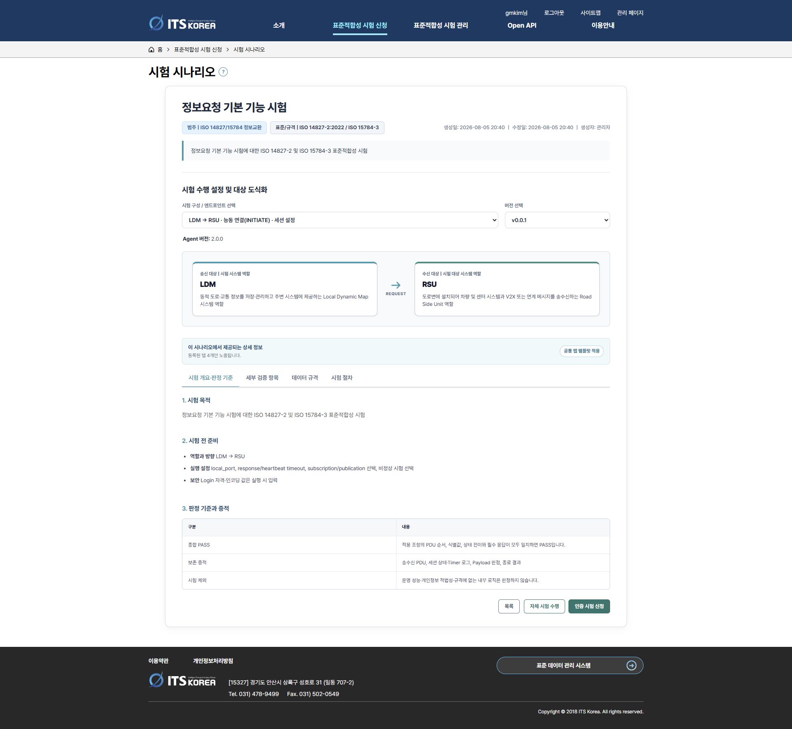This screenshot has width=792, height=729.
Task: Open the 이용약관 footer link
Action: (158, 661)
